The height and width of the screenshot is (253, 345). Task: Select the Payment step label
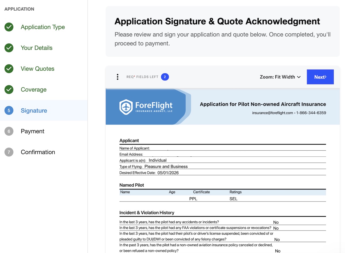click(x=32, y=131)
